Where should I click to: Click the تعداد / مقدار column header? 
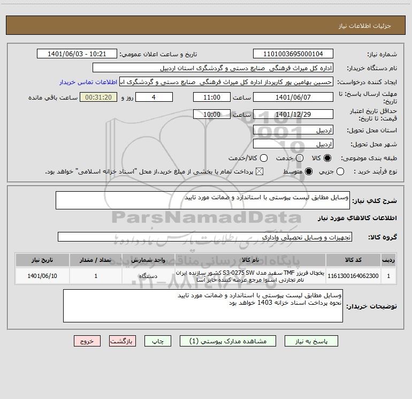[x=96, y=260]
